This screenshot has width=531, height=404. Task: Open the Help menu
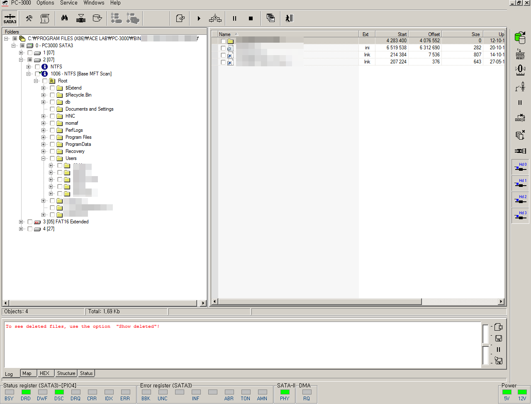[115, 3]
